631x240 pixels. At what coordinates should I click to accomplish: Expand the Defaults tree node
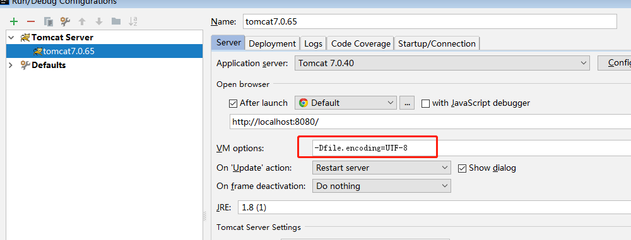point(11,65)
